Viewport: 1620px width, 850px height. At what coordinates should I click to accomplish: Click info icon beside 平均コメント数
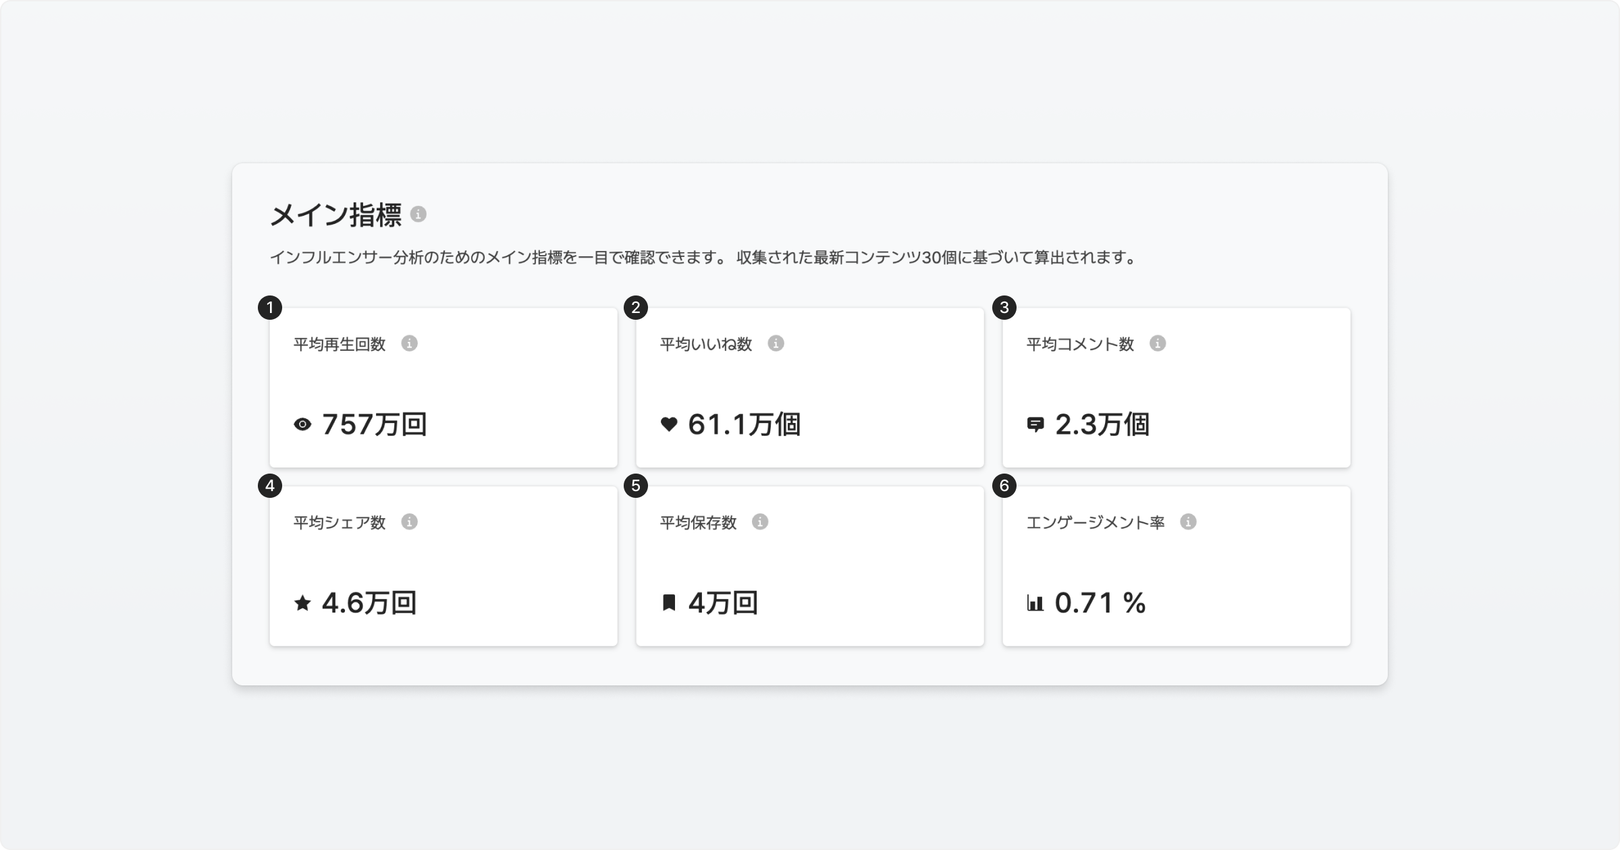[1158, 343]
